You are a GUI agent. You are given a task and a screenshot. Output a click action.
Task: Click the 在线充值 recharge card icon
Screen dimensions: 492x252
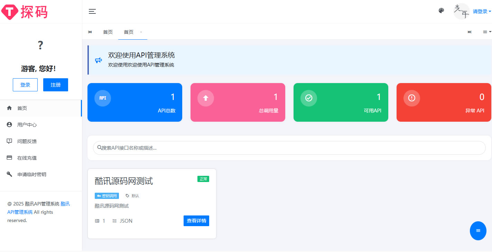(x=9, y=158)
